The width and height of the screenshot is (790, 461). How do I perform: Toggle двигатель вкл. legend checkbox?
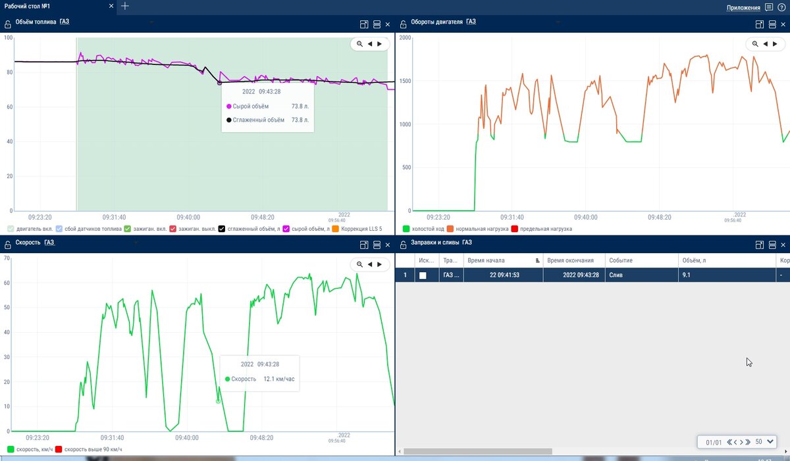tap(11, 229)
